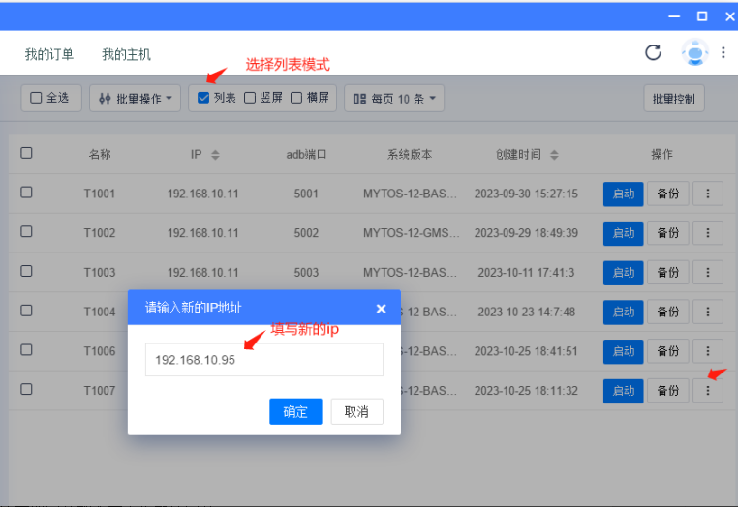Open the user avatar profile icon

(x=694, y=53)
